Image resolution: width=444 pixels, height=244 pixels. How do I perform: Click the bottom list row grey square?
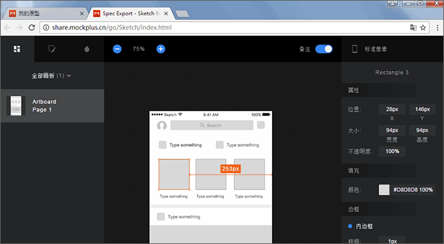[x=161, y=216]
